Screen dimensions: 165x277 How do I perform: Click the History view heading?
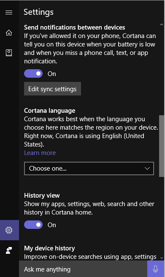tap(42, 196)
